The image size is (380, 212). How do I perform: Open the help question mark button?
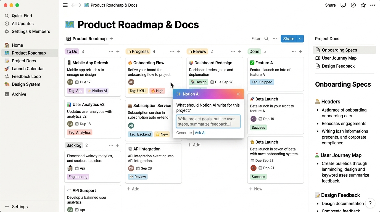tap(370, 203)
